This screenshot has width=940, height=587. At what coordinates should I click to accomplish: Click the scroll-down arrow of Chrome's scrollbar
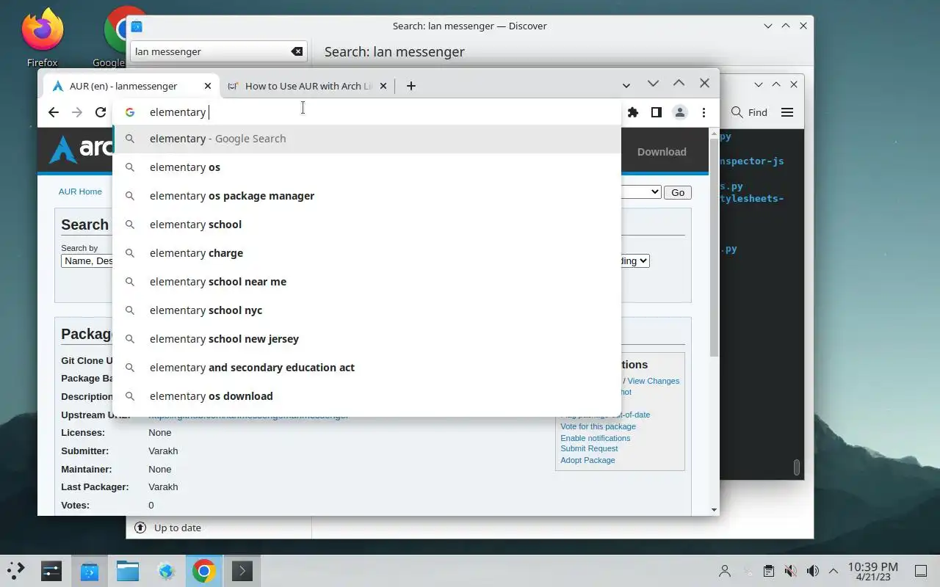coord(714,510)
